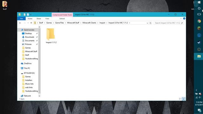Select Minecraft Stuff in Quick access
Viewport: 203px width, 114px height.
point(31,51)
